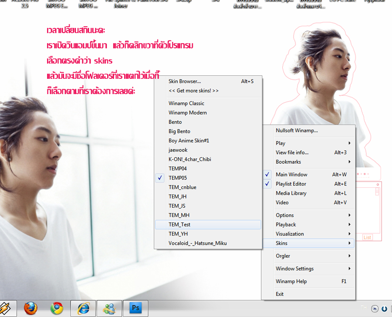Open Winamp from the taskbar
Image resolution: width=392 pixels, height=317 pixels.
tap(6, 308)
